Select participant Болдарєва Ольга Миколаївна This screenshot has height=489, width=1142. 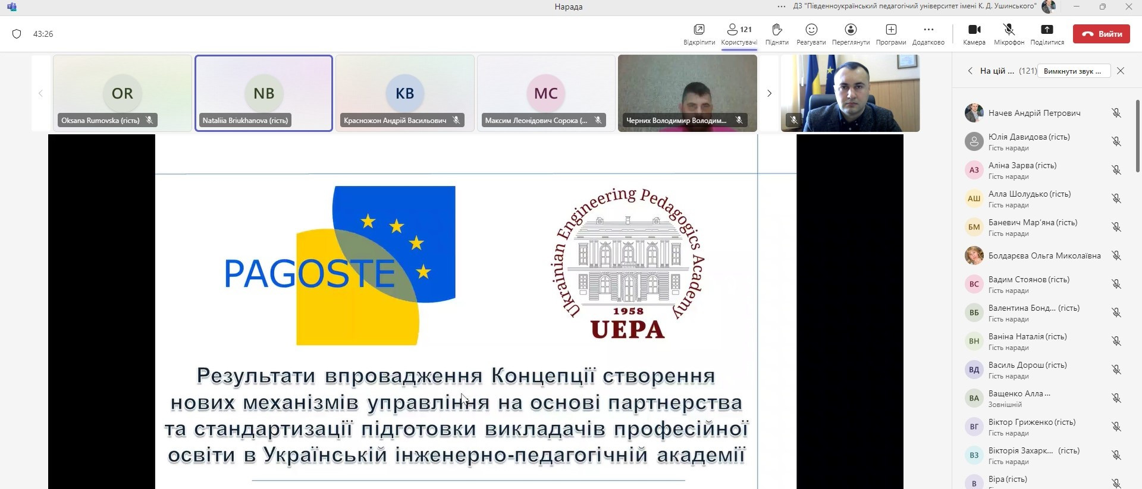tap(1043, 255)
